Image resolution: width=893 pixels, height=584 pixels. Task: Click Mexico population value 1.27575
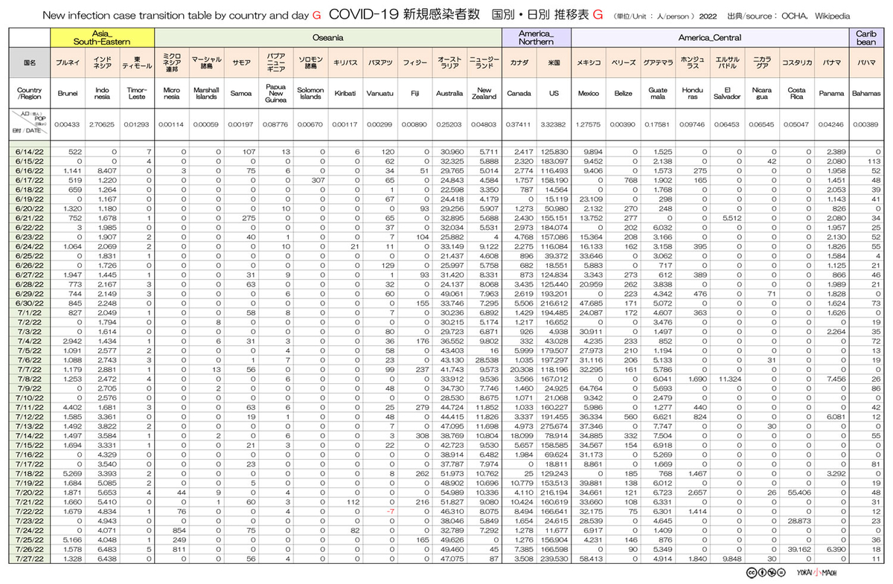coord(589,124)
